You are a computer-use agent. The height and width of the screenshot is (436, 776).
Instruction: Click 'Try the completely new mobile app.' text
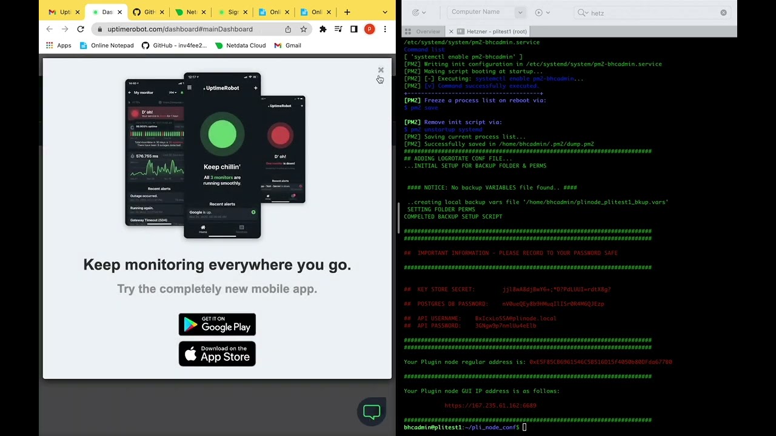217,289
